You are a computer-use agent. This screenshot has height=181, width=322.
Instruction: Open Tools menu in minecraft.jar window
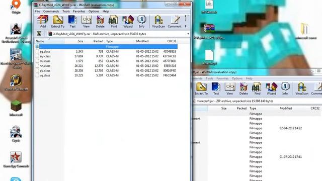pos(209,78)
